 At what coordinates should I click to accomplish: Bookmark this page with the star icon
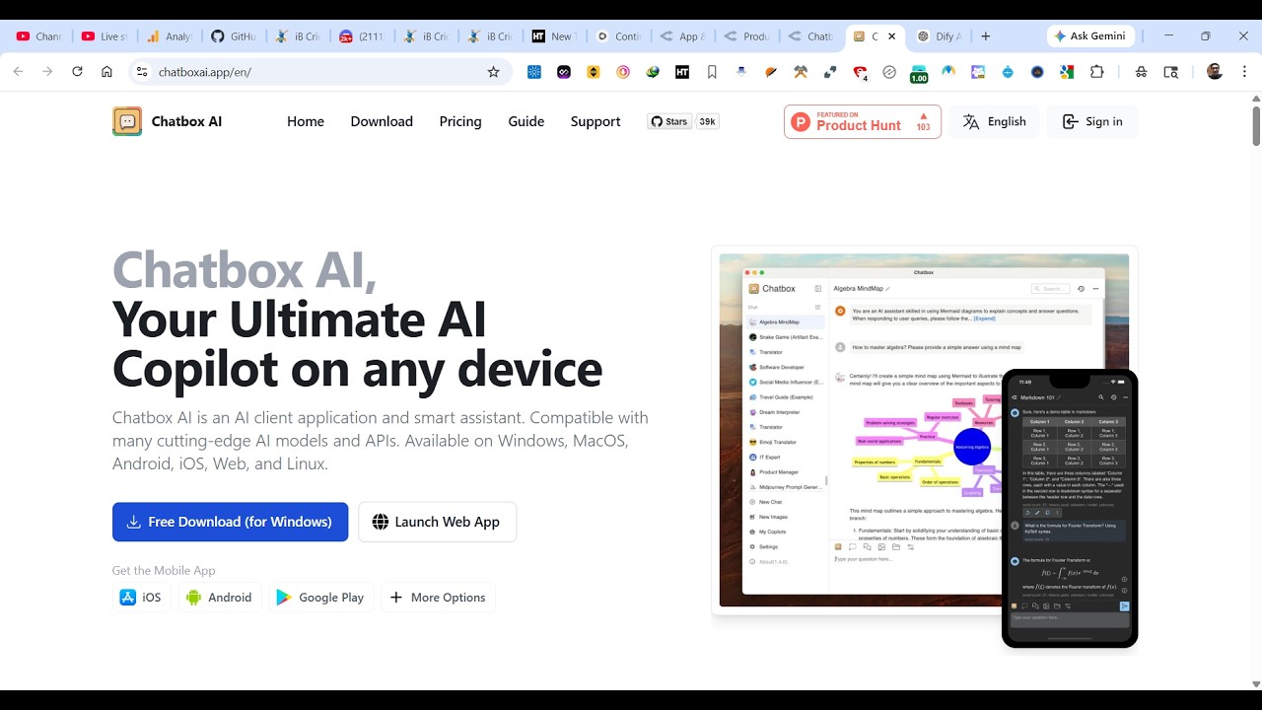coord(494,72)
